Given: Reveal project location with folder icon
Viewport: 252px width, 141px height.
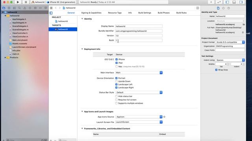Looking at the screenshot, I should click(244, 24).
